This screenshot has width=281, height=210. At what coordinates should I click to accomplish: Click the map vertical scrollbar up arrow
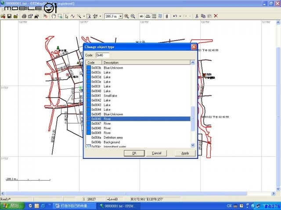(278, 22)
